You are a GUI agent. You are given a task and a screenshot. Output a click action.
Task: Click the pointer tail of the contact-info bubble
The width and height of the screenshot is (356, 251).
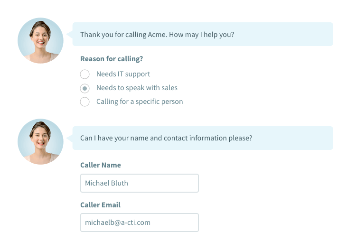click(70, 138)
